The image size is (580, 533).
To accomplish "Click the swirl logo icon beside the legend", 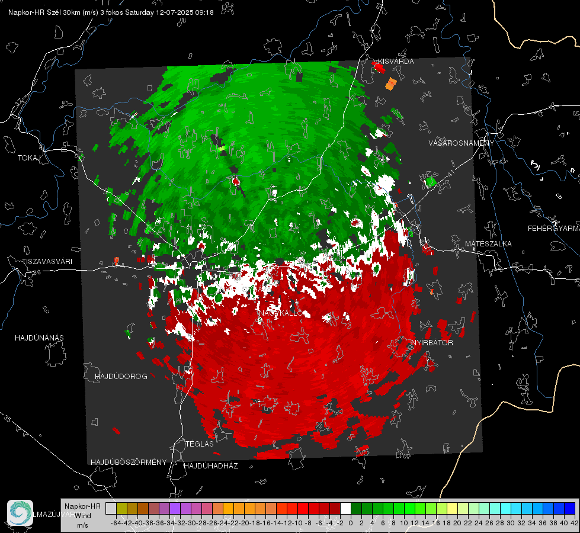I will pyautogui.click(x=20, y=513).
